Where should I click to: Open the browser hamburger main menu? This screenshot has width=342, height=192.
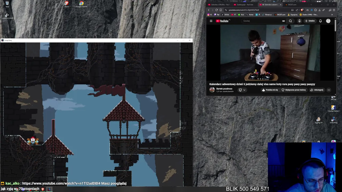coord(334,10)
